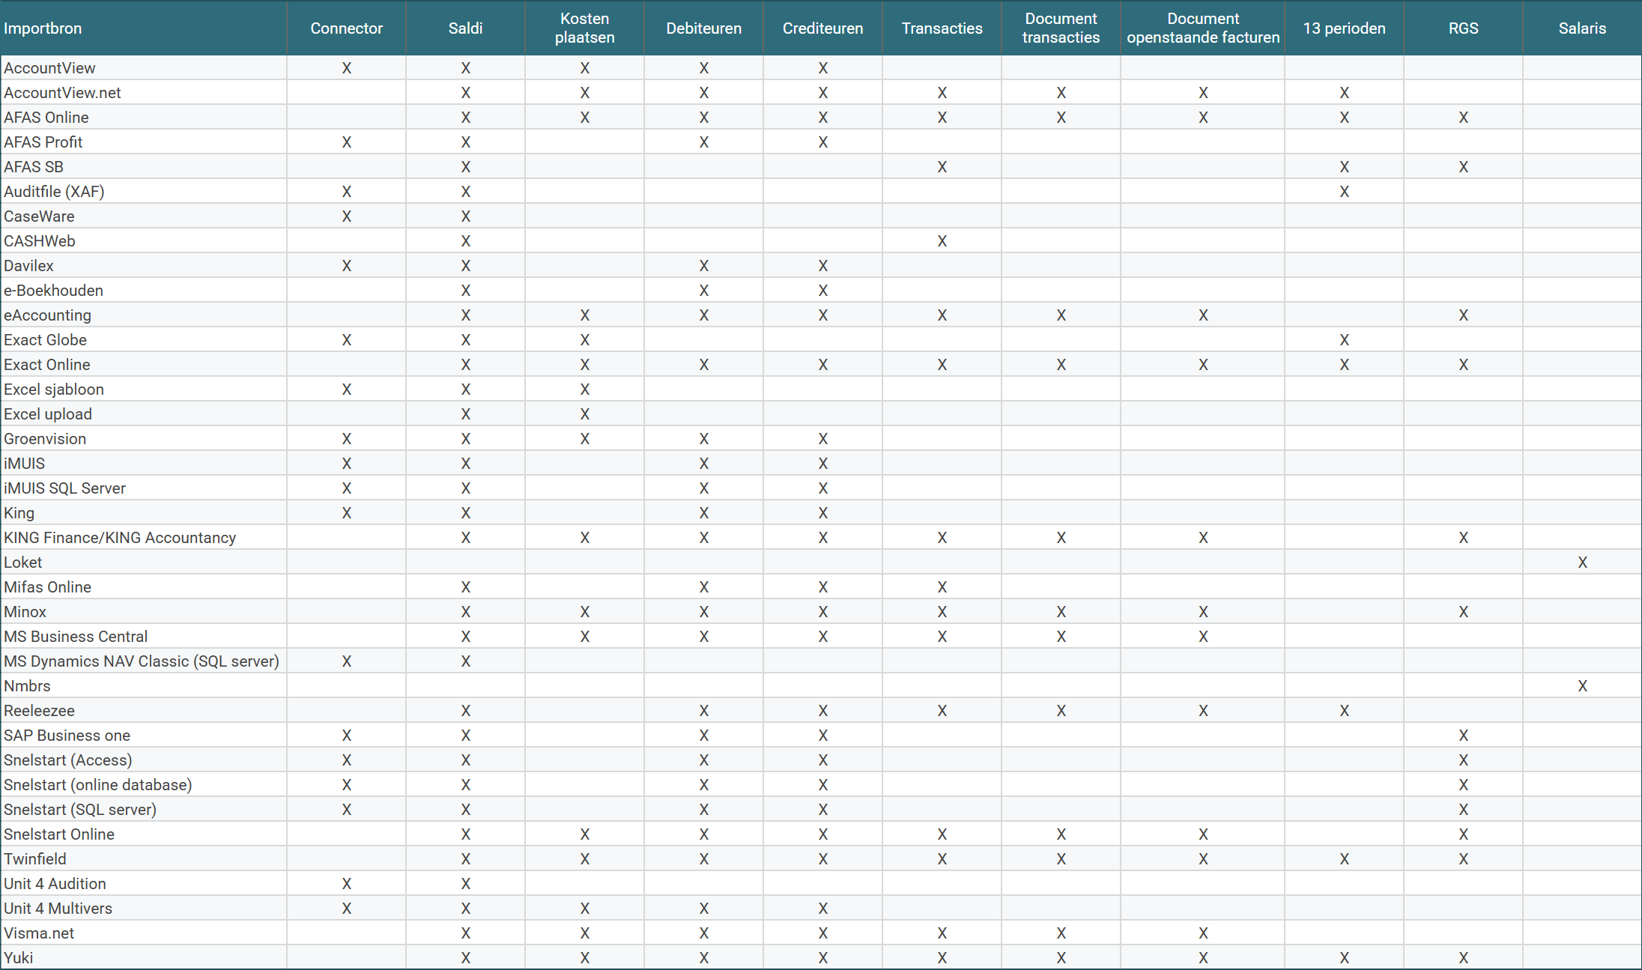Click 13 perioden X in Reeleezee row
Viewport: 1642px width, 970px height.
click(1344, 711)
